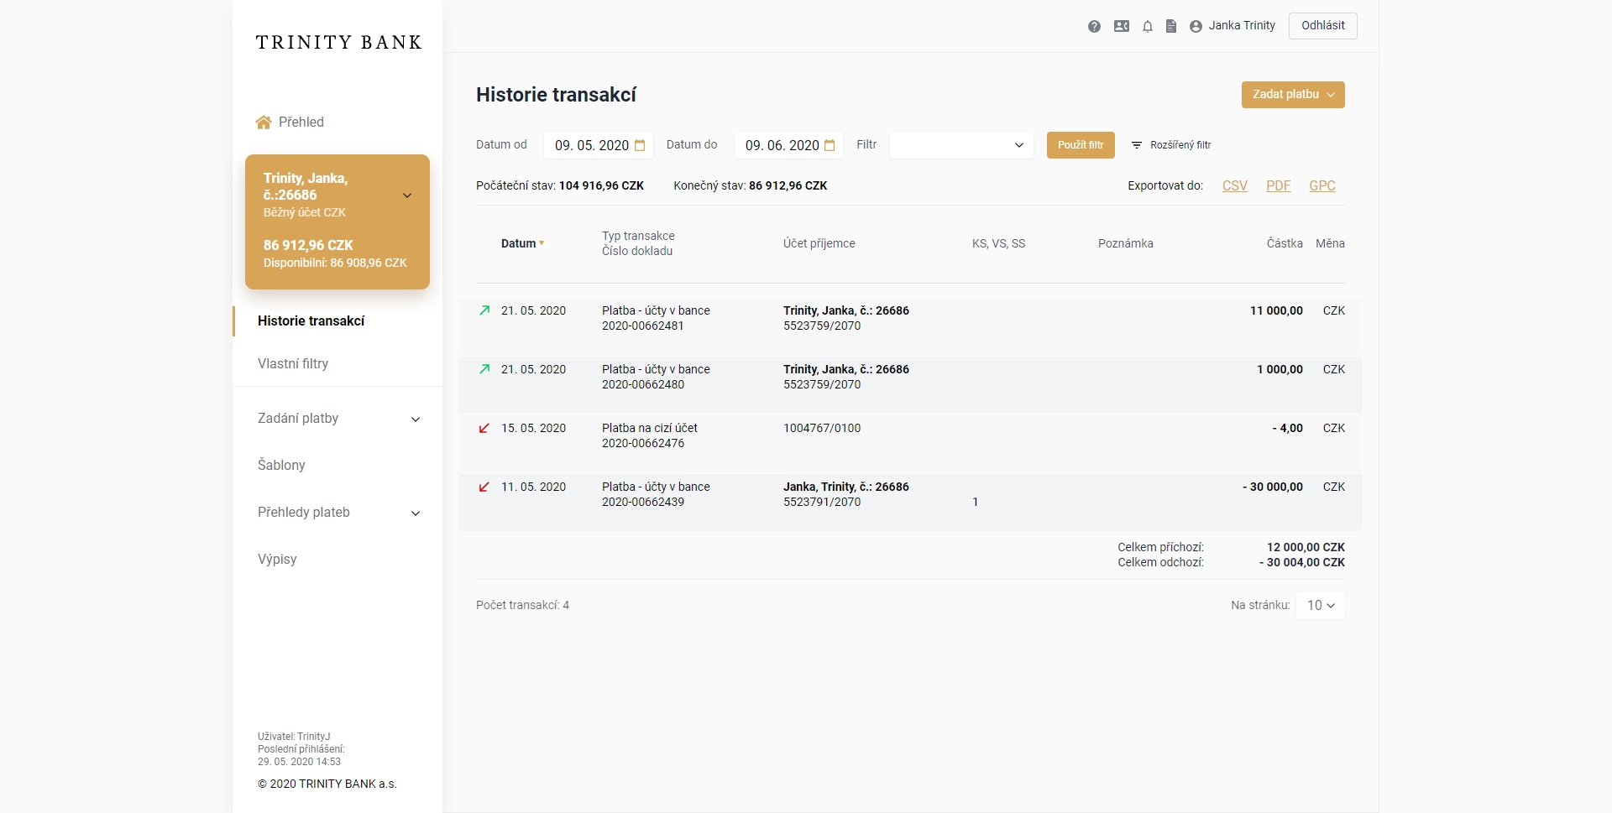Open calendar picker for Datum do
Viewport: 1612px width, 813px height.
coord(830,145)
